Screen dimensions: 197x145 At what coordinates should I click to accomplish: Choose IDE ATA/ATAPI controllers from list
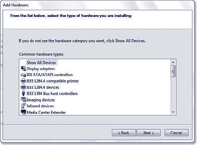(x=50, y=75)
